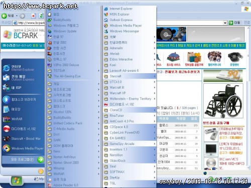This screenshot has height=188, width=251.
Task: Click the BuddyBuddy program icon
Action: tap(50, 20)
